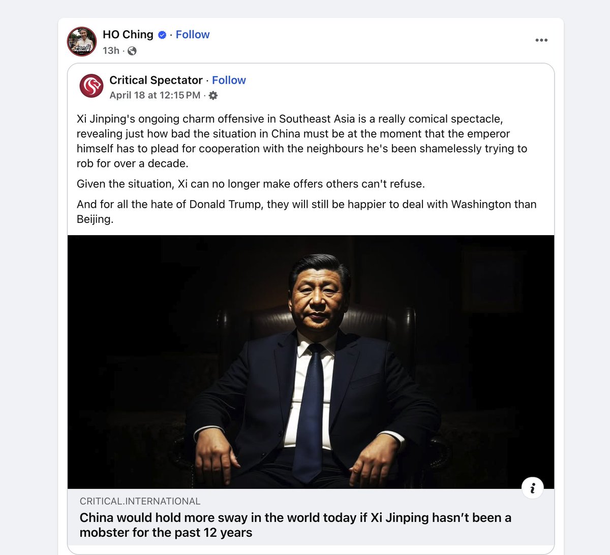The height and width of the screenshot is (555, 610).
Task: Click HO Ching's profile picture
Action: point(82,42)
